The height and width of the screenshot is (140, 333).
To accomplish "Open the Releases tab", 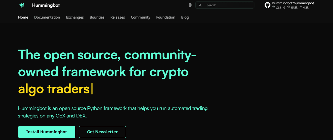I will (118, 17).
